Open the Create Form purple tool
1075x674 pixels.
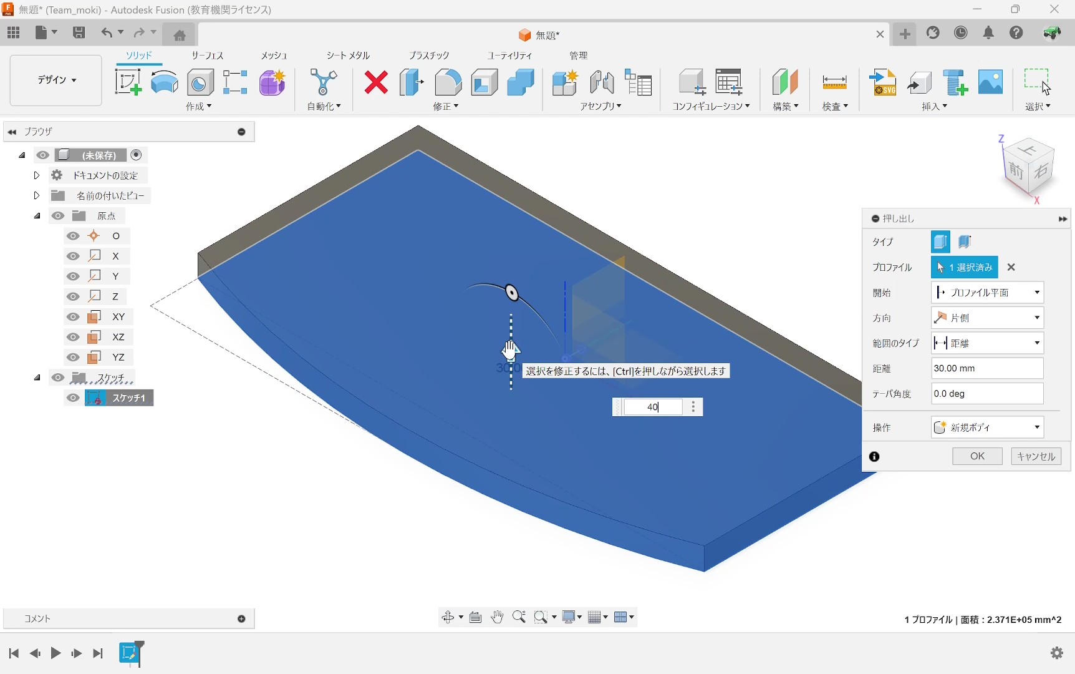tap(272, 82)
